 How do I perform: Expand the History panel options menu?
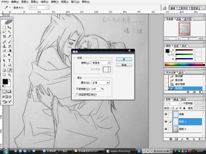point(204,72)
